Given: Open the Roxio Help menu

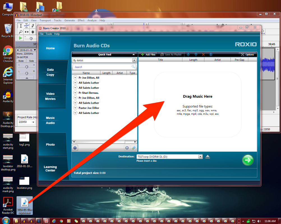Looking at the screenshot, I should (57, 34).
